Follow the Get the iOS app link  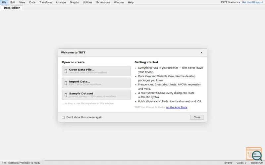[x=252, y=2]
